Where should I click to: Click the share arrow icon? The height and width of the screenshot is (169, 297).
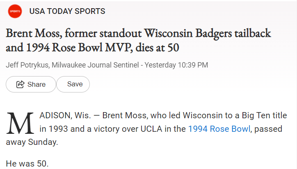[20, 84]
